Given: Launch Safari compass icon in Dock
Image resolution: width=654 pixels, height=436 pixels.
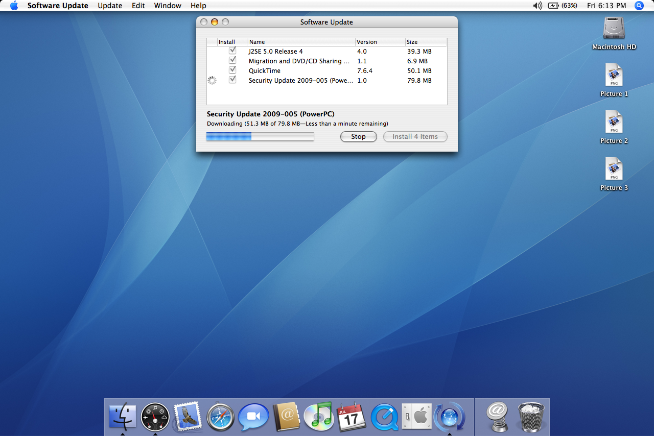Looking at the screenshot, I should [x=221, y=417].
